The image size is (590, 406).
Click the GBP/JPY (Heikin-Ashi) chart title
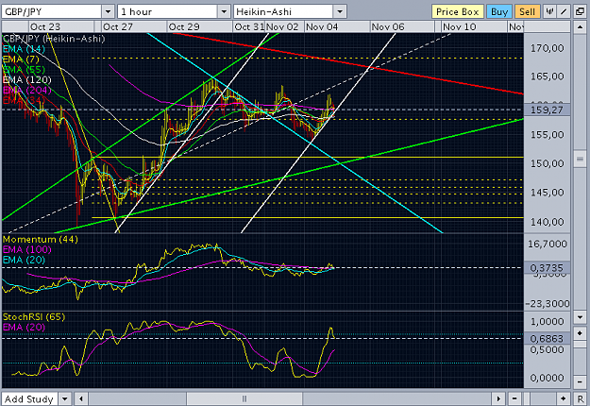(54, 39)
